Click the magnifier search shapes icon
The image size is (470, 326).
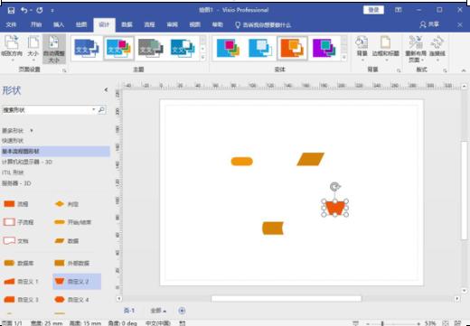pos(101,110)
